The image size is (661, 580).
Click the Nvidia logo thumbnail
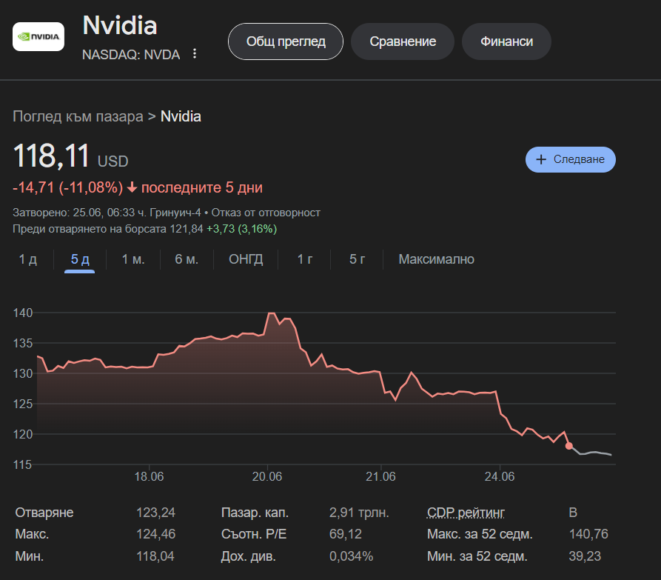point(38,37)
